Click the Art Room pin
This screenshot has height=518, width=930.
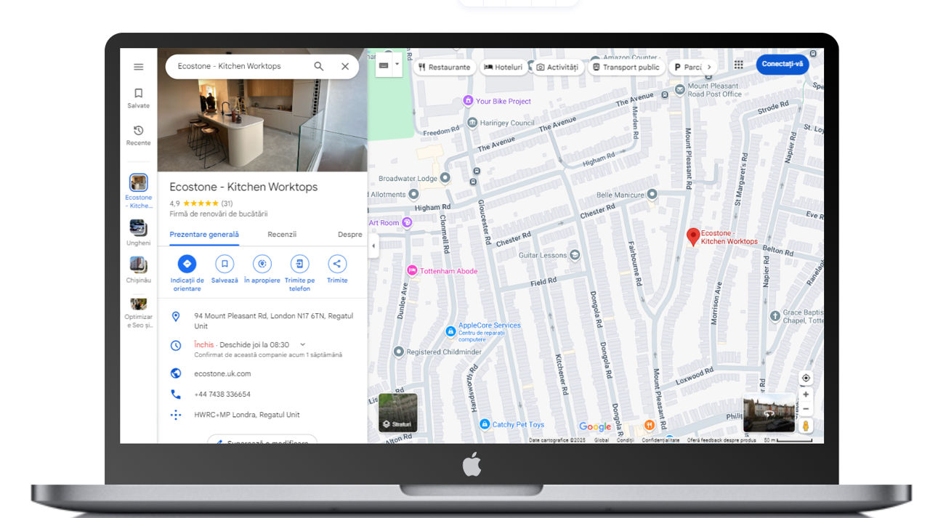coord(407,222)
